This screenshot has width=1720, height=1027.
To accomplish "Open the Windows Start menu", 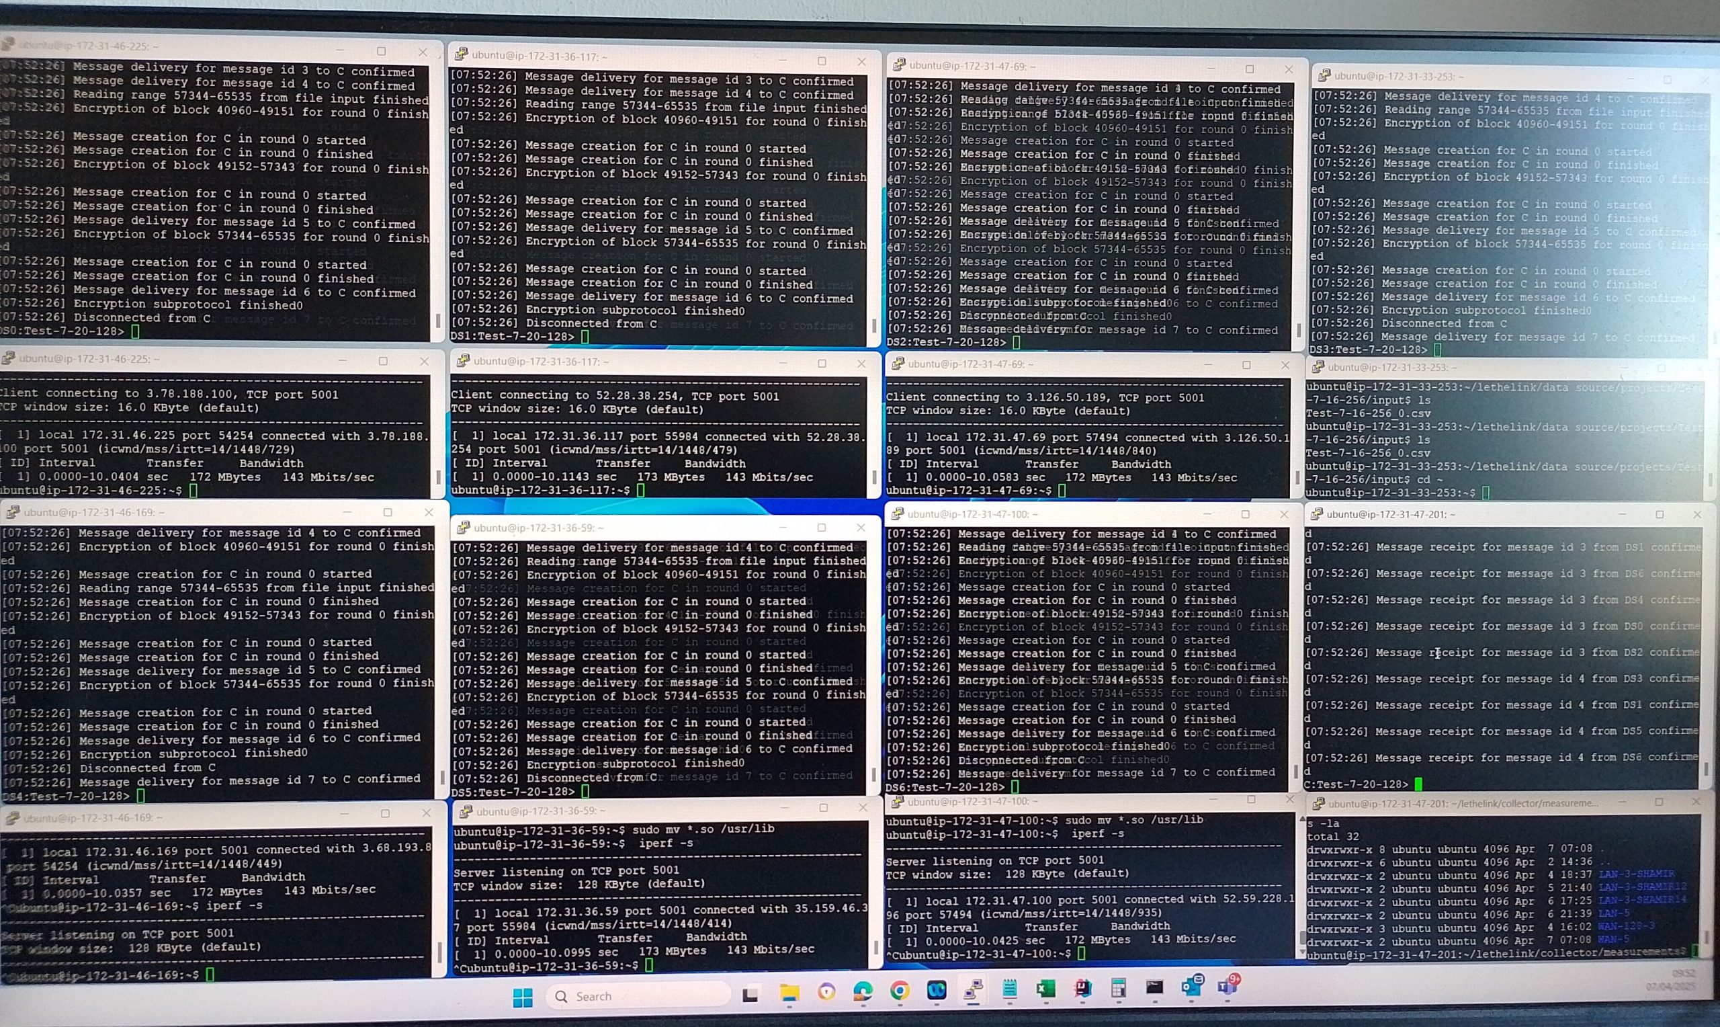I will [523, 997].
